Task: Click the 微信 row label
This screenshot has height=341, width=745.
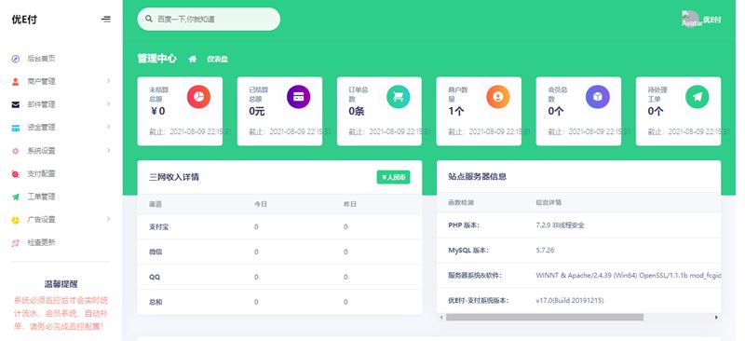Action: pos(156,252)
